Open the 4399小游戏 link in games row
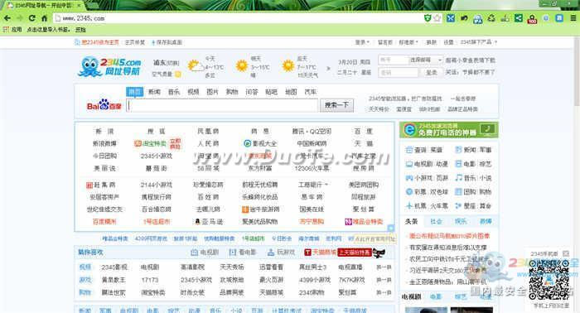The height and width of the screenshot is (313, 580). point(314,280)
